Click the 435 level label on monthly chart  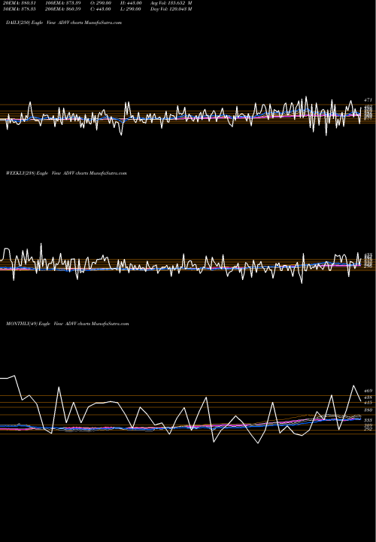(x=368, y=397)
